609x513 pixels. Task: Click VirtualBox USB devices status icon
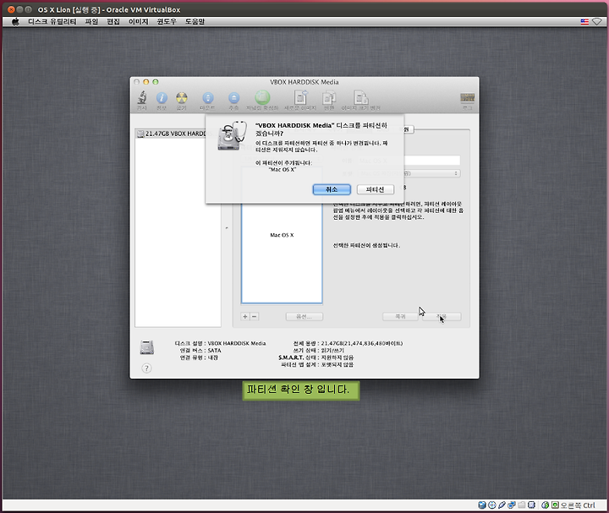502,505
